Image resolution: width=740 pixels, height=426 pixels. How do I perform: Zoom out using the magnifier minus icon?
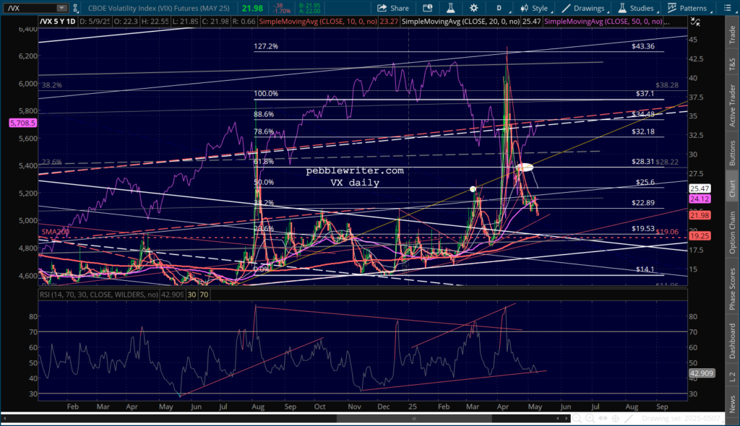point(577,419)
